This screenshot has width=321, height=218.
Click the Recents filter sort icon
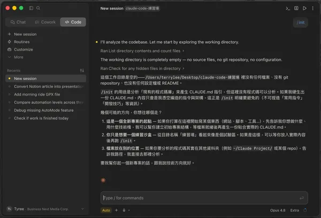tap(82, 71)
